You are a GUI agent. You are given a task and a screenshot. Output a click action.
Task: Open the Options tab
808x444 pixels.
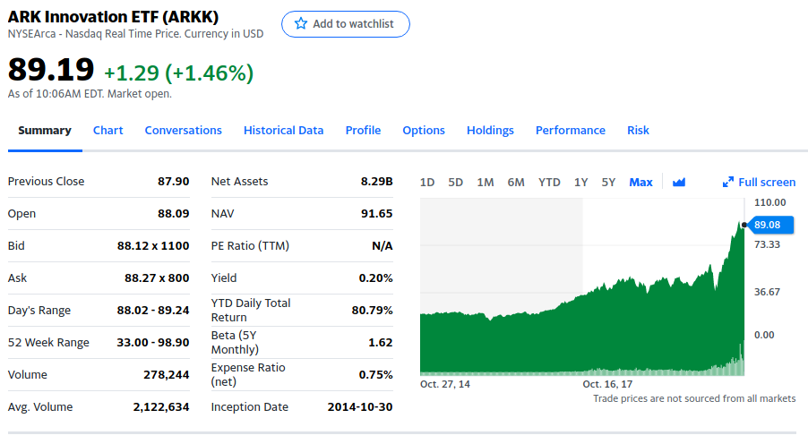click(424, 130)
